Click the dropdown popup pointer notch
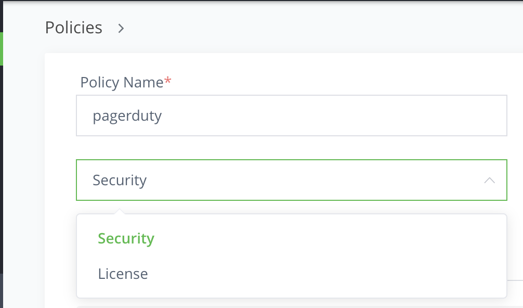Image resolution: width=523 pixels, height=308 pixels. (119, 212)
